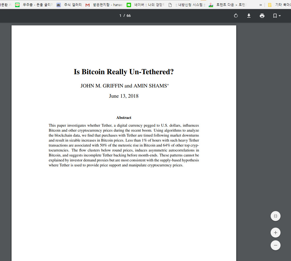The height and width of the screenshot is (261, 291).
Task: Rotate the PDF document clockwise
Action: 236,16
